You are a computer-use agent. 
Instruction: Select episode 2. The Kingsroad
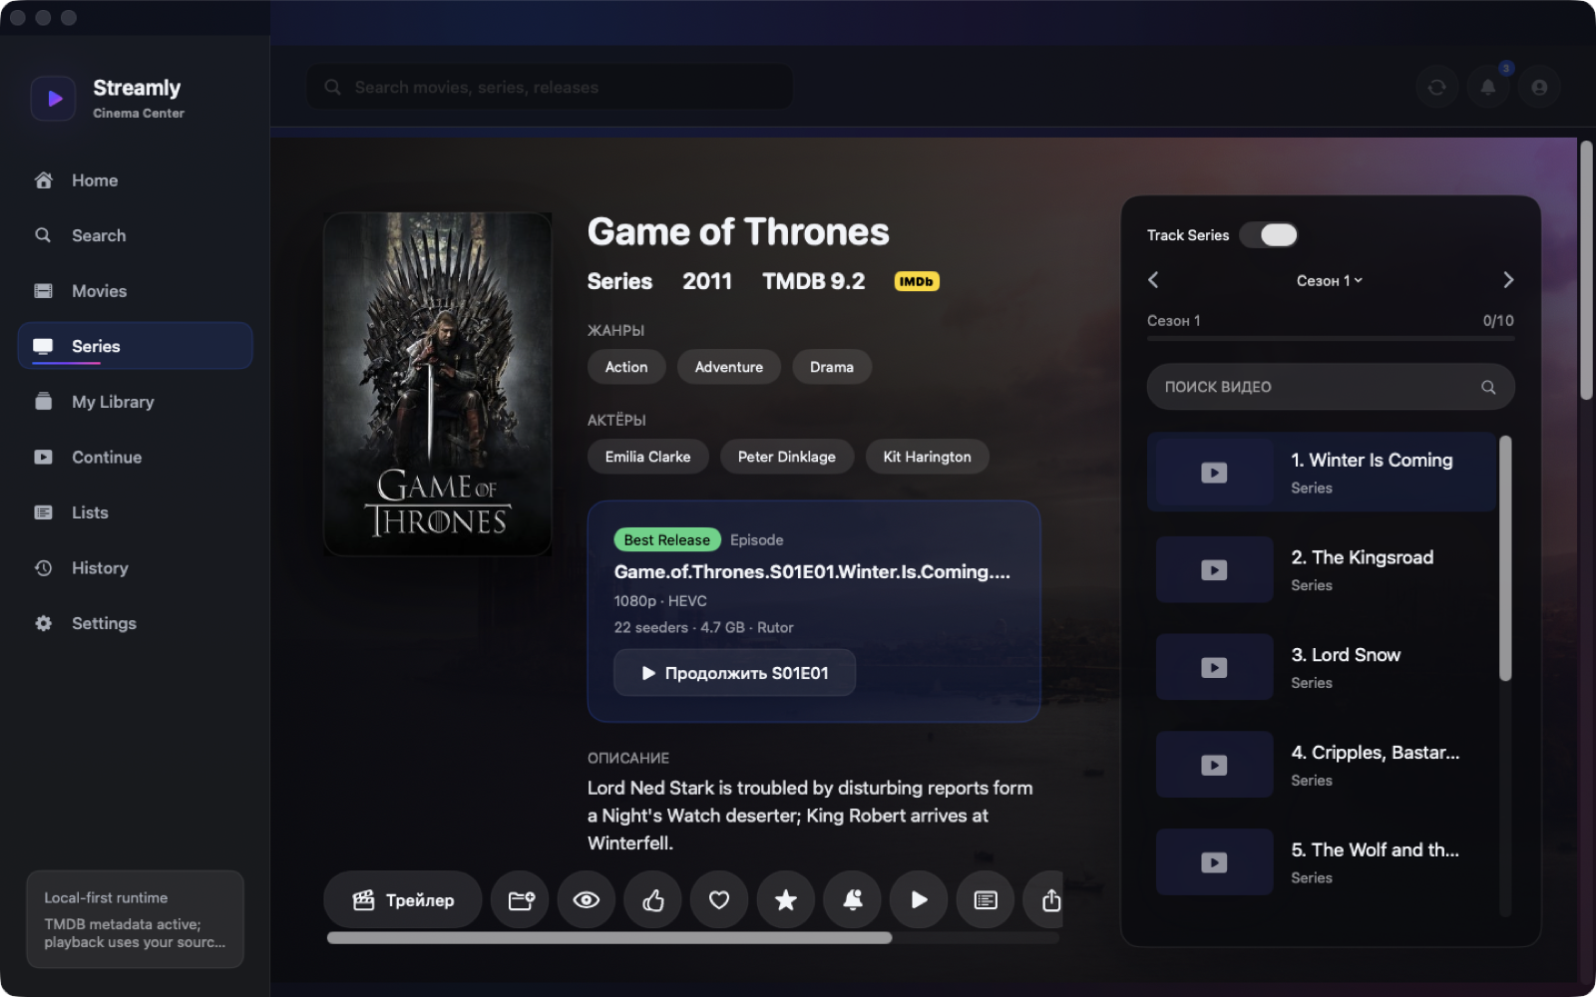[1322, 569]
